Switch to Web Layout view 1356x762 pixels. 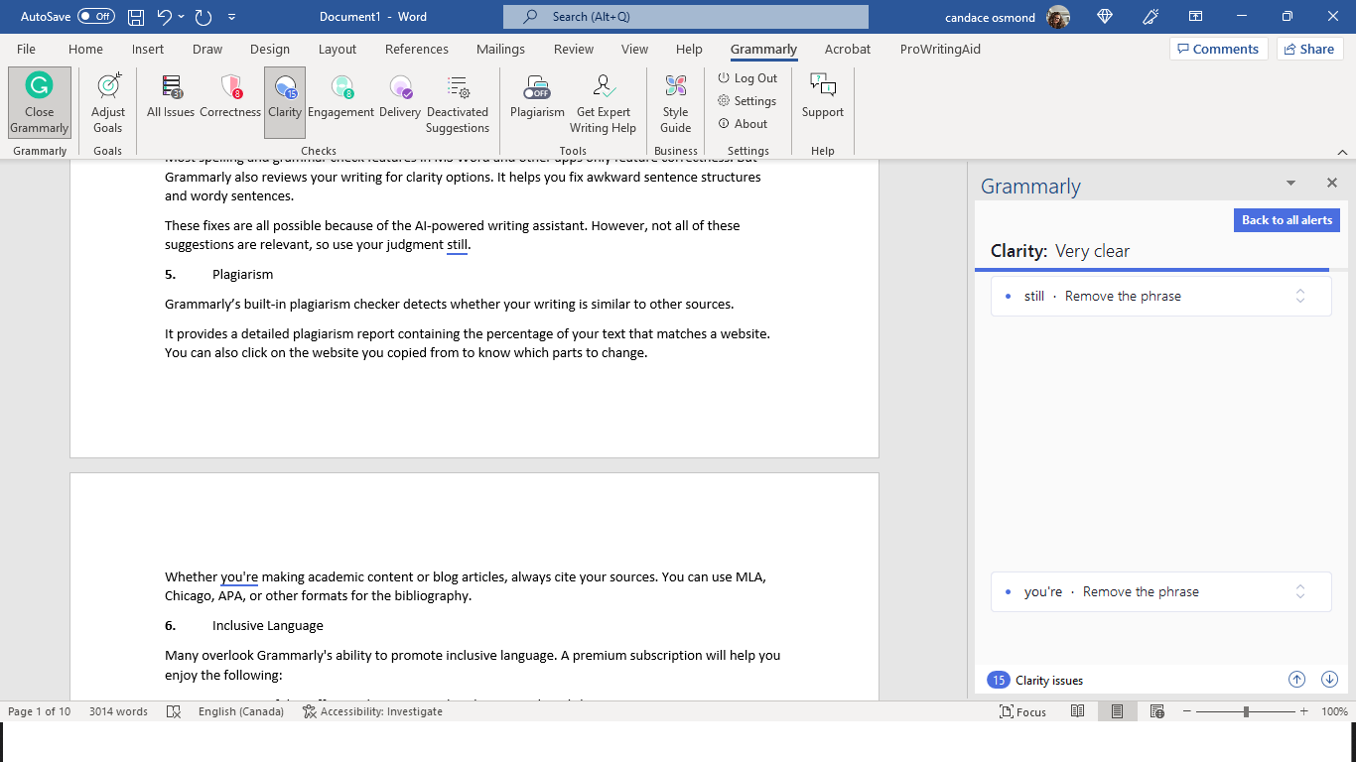pyautogui.click(x=1156, y=711)
